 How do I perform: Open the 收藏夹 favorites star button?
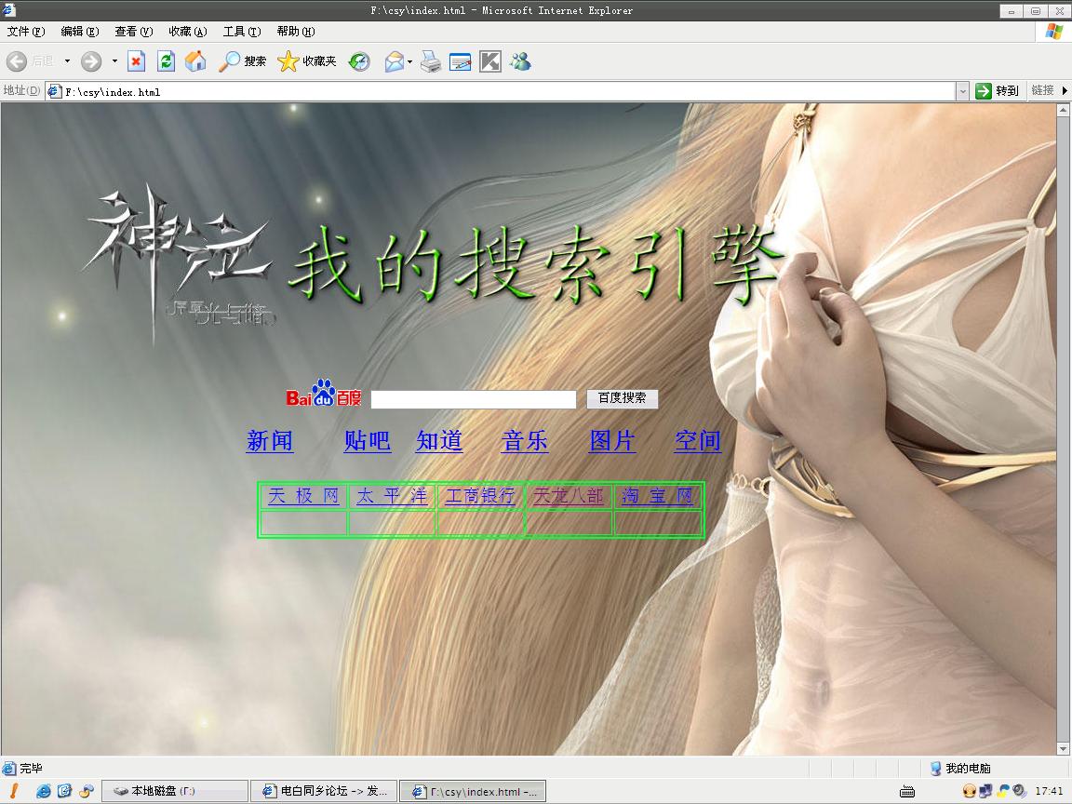[307, 61]
